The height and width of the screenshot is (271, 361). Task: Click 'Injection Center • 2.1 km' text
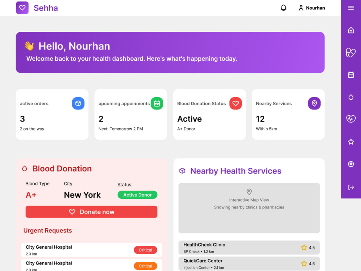(x=204, y=267)
